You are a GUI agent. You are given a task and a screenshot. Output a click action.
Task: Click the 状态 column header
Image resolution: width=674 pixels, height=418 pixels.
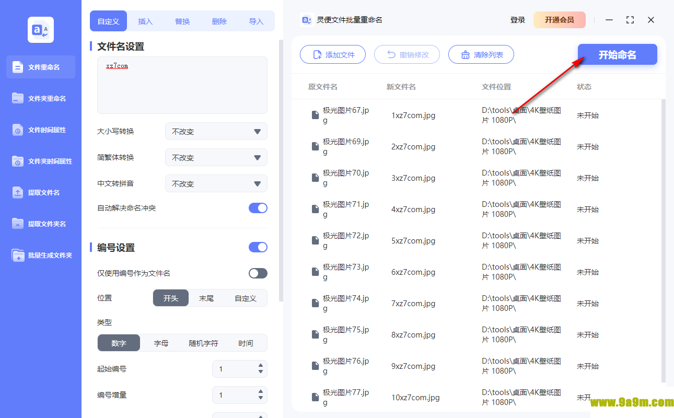click(x=584, y=87)
